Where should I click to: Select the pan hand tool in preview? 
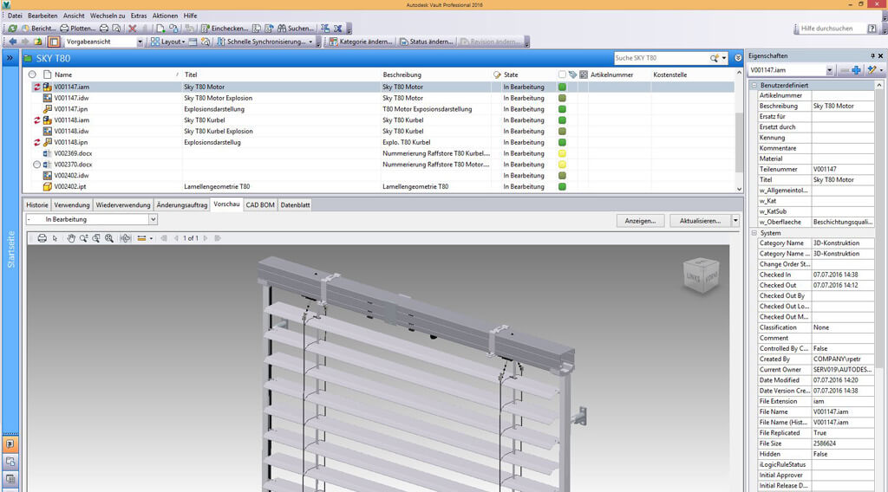pos(71,238)
